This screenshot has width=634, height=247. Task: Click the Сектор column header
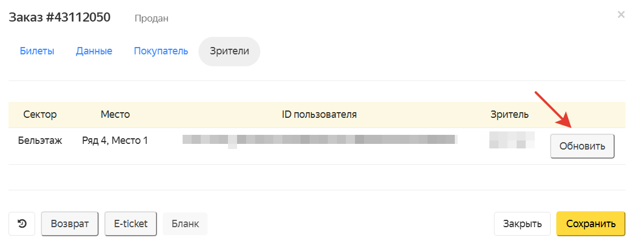point(40,114)
